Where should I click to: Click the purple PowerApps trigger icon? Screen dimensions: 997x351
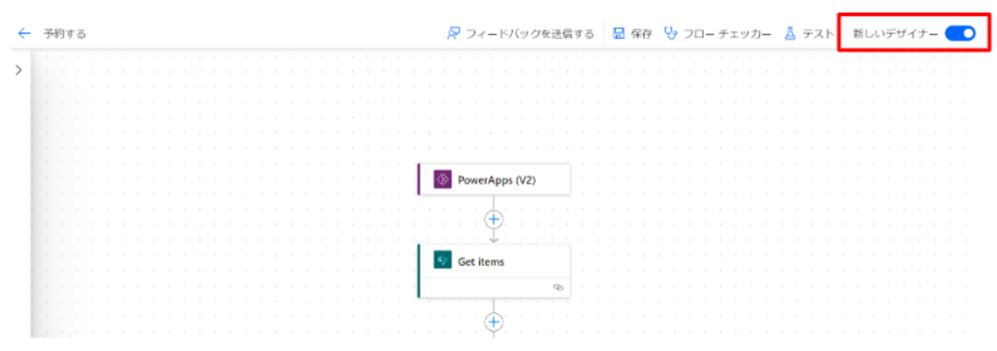(442, 180)
